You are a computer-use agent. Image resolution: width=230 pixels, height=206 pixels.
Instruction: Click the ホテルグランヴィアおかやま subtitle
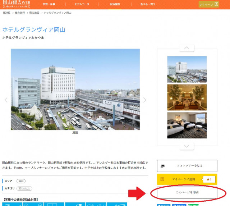(x=23, y=38)
